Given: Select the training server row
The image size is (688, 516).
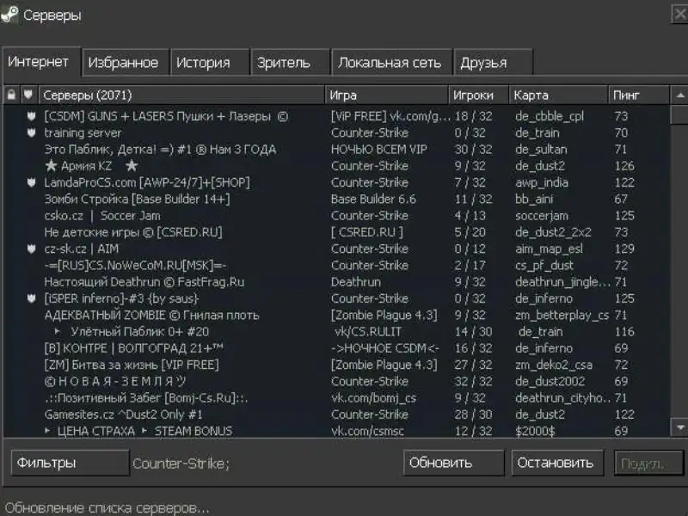Looking at the screenshot, I should 337,133.
